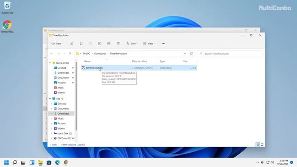This screenshot has height=167, width=297.
Task: Open Documents under Quick access
Action: coord(64,77)
